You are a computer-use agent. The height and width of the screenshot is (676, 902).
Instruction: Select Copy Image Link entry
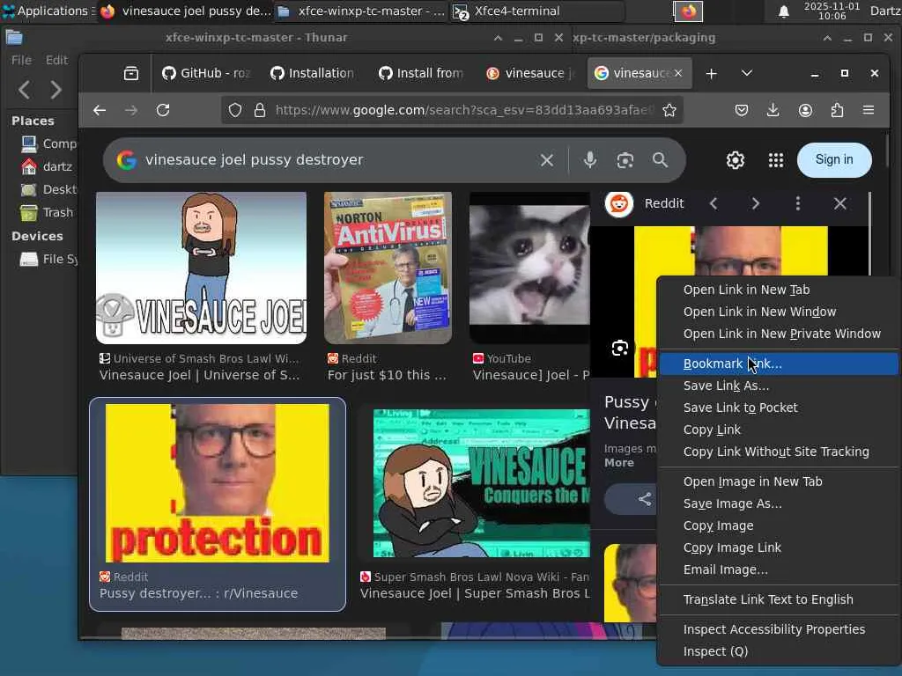coord(778,547)
